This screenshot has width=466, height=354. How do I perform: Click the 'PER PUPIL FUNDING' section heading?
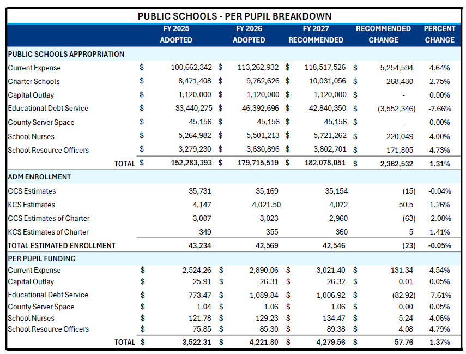click(x=41, y=259)
